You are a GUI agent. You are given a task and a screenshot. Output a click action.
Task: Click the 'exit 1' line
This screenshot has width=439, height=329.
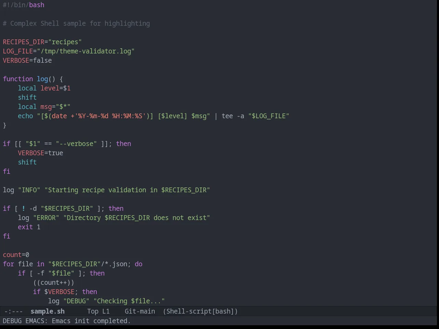29,227
